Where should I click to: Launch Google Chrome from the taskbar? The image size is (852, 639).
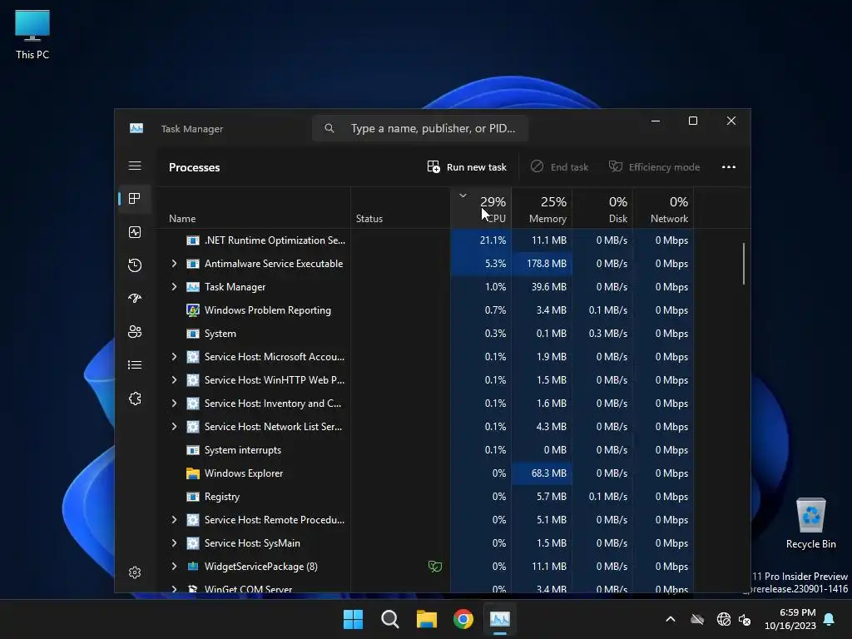click(x=463, y=619)
